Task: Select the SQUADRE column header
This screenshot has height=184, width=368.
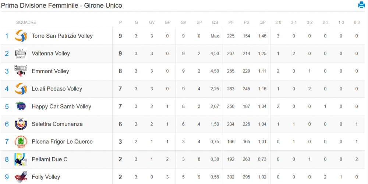Action: (x=26, y=22)
